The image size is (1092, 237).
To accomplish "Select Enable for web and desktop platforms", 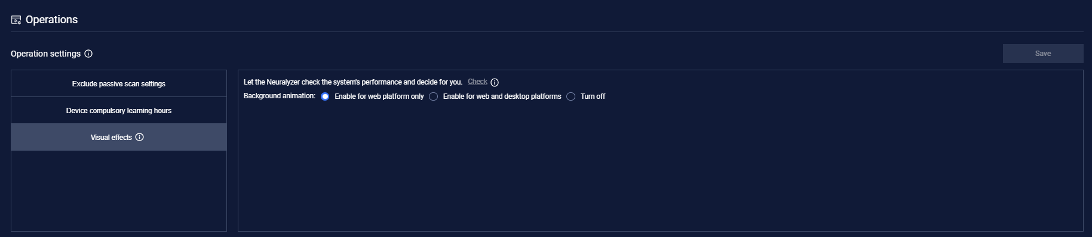I will pyautogui.click(x=434, y=96).
